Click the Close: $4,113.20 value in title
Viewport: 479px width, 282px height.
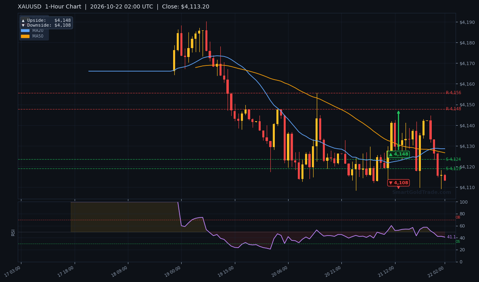click(x=186, y=7)
